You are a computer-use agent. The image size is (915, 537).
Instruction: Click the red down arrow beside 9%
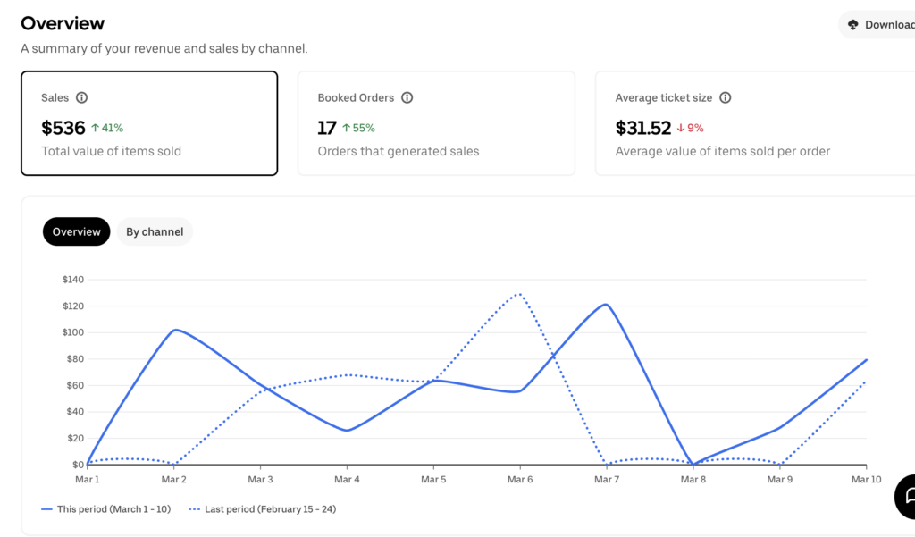[680, 129]
